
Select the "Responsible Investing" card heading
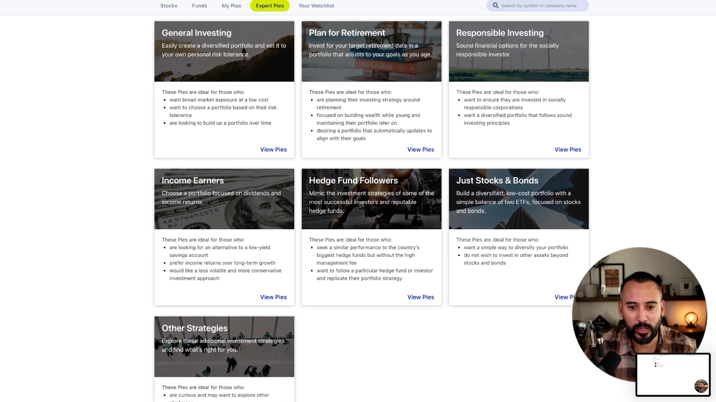pyautogui.click(x=500, y=33)
